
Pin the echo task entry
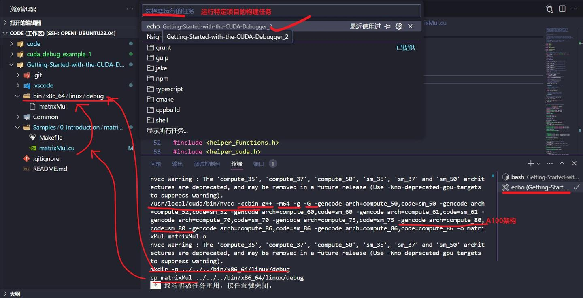(x=387, y=26)
